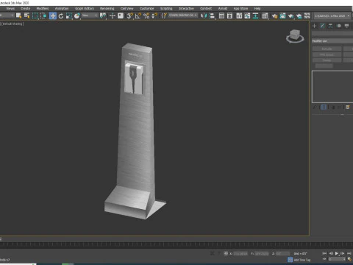Toggle the Ribbon display
This screenshot has height=265, width=353.
pos(239,16)
